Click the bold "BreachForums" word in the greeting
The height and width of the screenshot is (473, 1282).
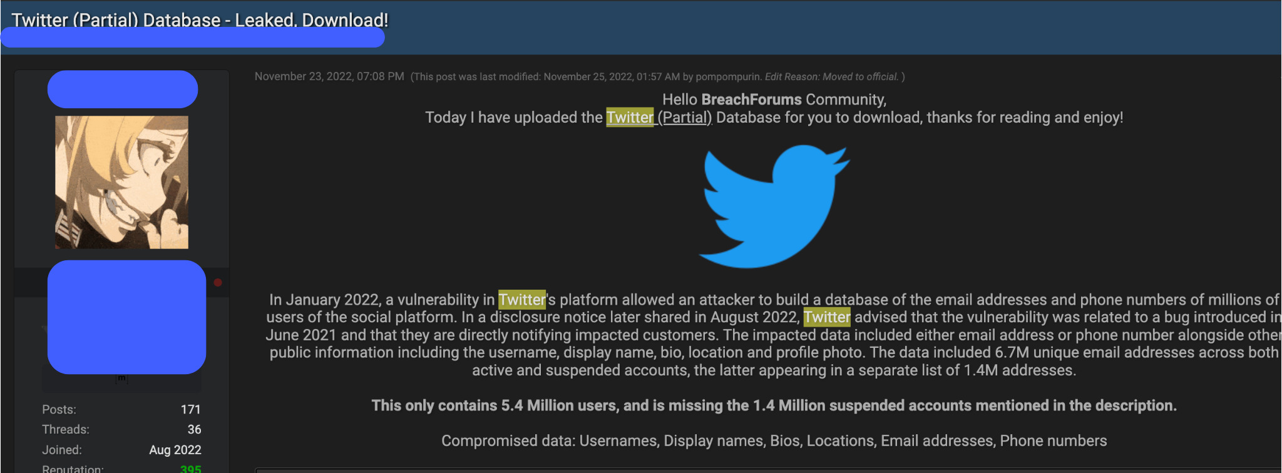pos(751,99)
